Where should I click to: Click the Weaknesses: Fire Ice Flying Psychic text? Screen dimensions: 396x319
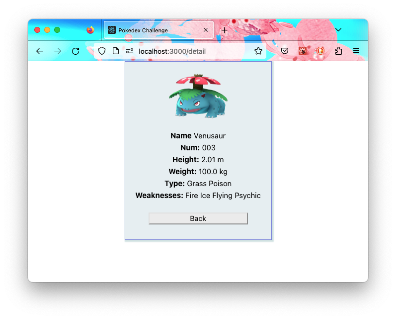[x=198, y=196]
